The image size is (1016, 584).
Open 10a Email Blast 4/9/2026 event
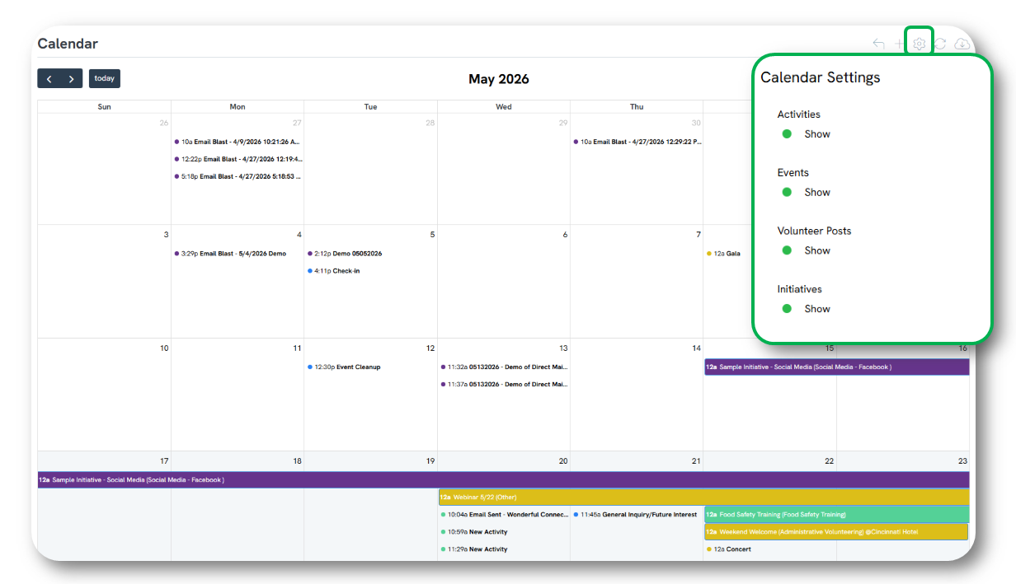238,142
